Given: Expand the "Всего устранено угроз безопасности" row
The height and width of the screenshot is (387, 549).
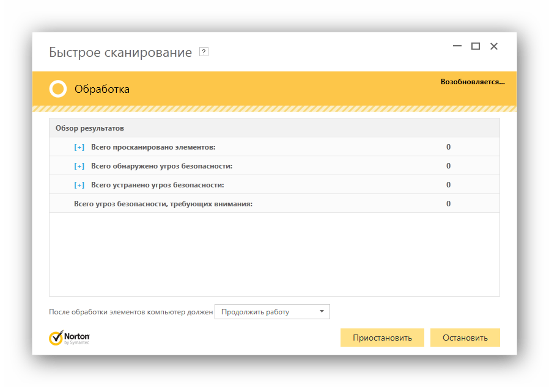Looking at the screenshot, I should (78, 184).
